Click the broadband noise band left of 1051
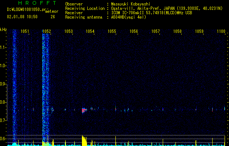Screen dimensions: 229x146 pyautogui.click(x=15, y=87)
